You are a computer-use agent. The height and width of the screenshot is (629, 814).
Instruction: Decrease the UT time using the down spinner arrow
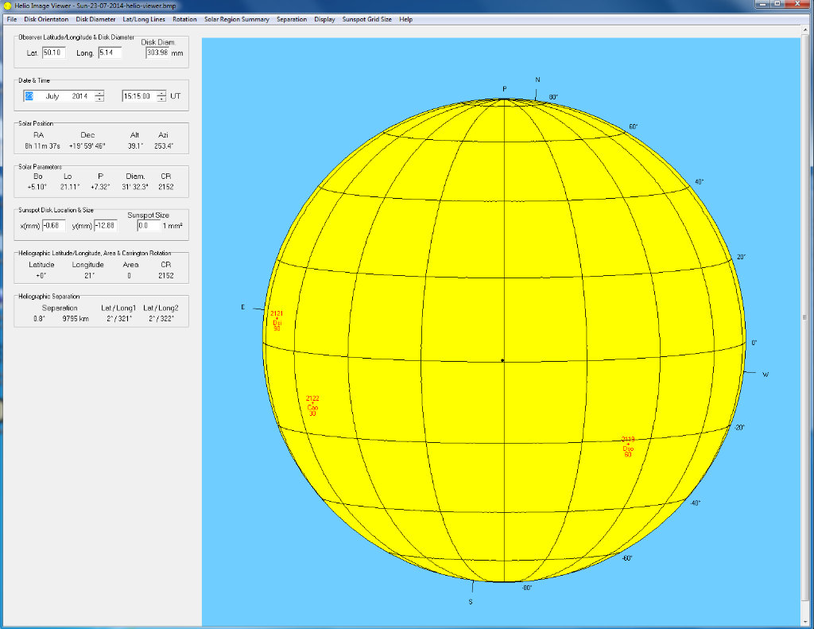pos(161,99)
